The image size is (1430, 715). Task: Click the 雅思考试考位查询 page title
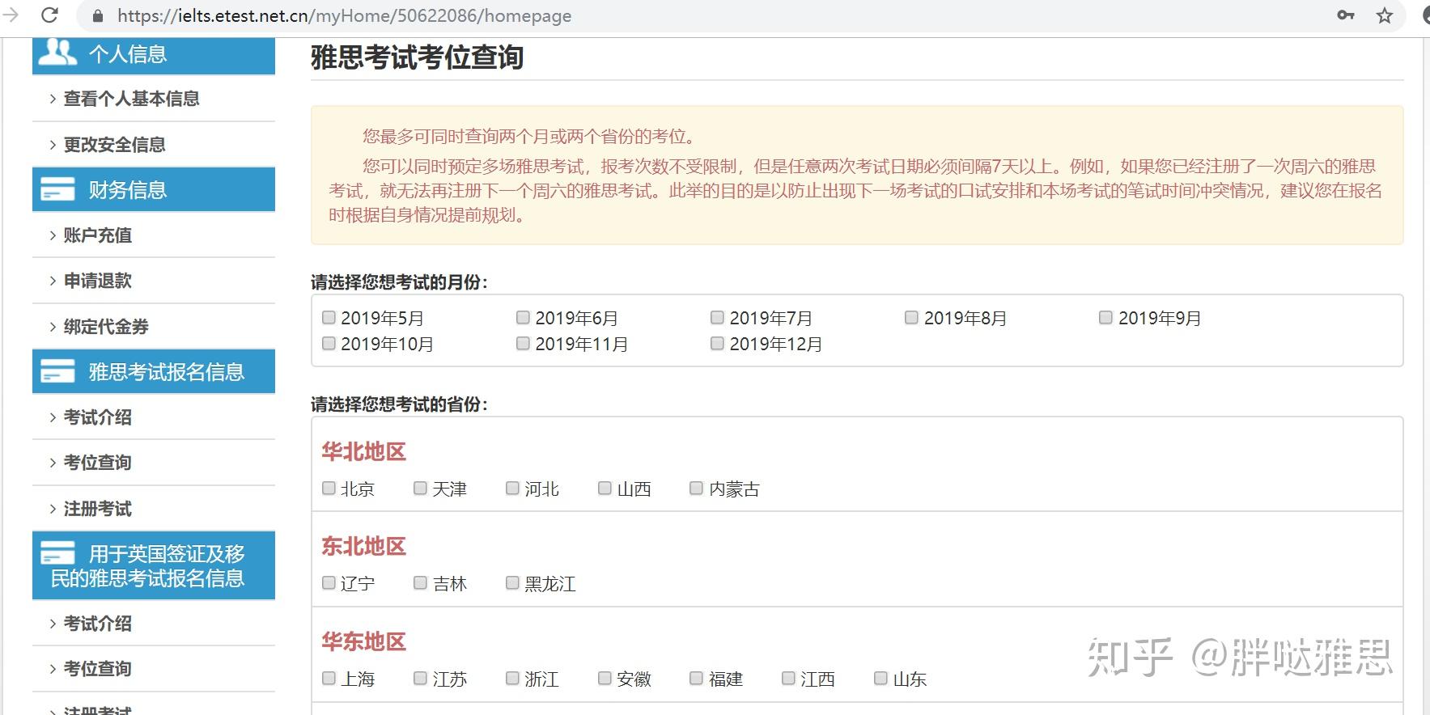click(x=417, y=57)
